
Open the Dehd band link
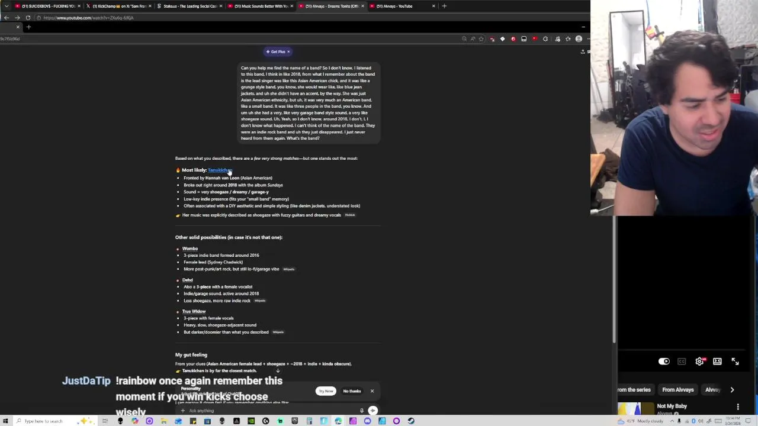188,280
